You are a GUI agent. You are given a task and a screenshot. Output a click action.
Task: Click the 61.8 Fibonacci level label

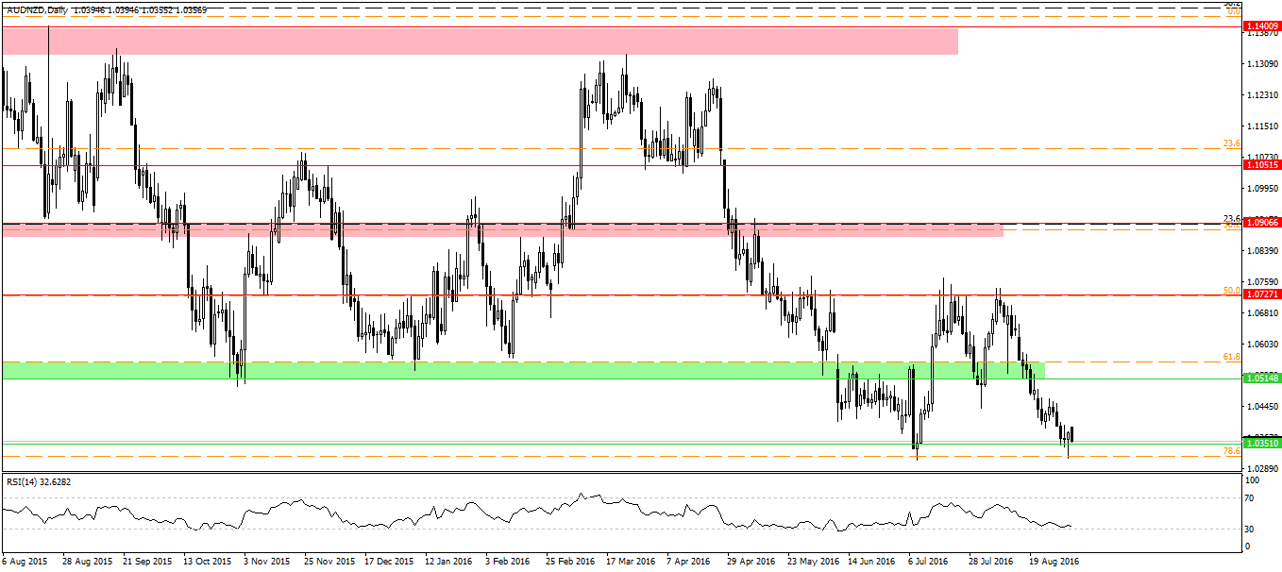coord(1231,357)
